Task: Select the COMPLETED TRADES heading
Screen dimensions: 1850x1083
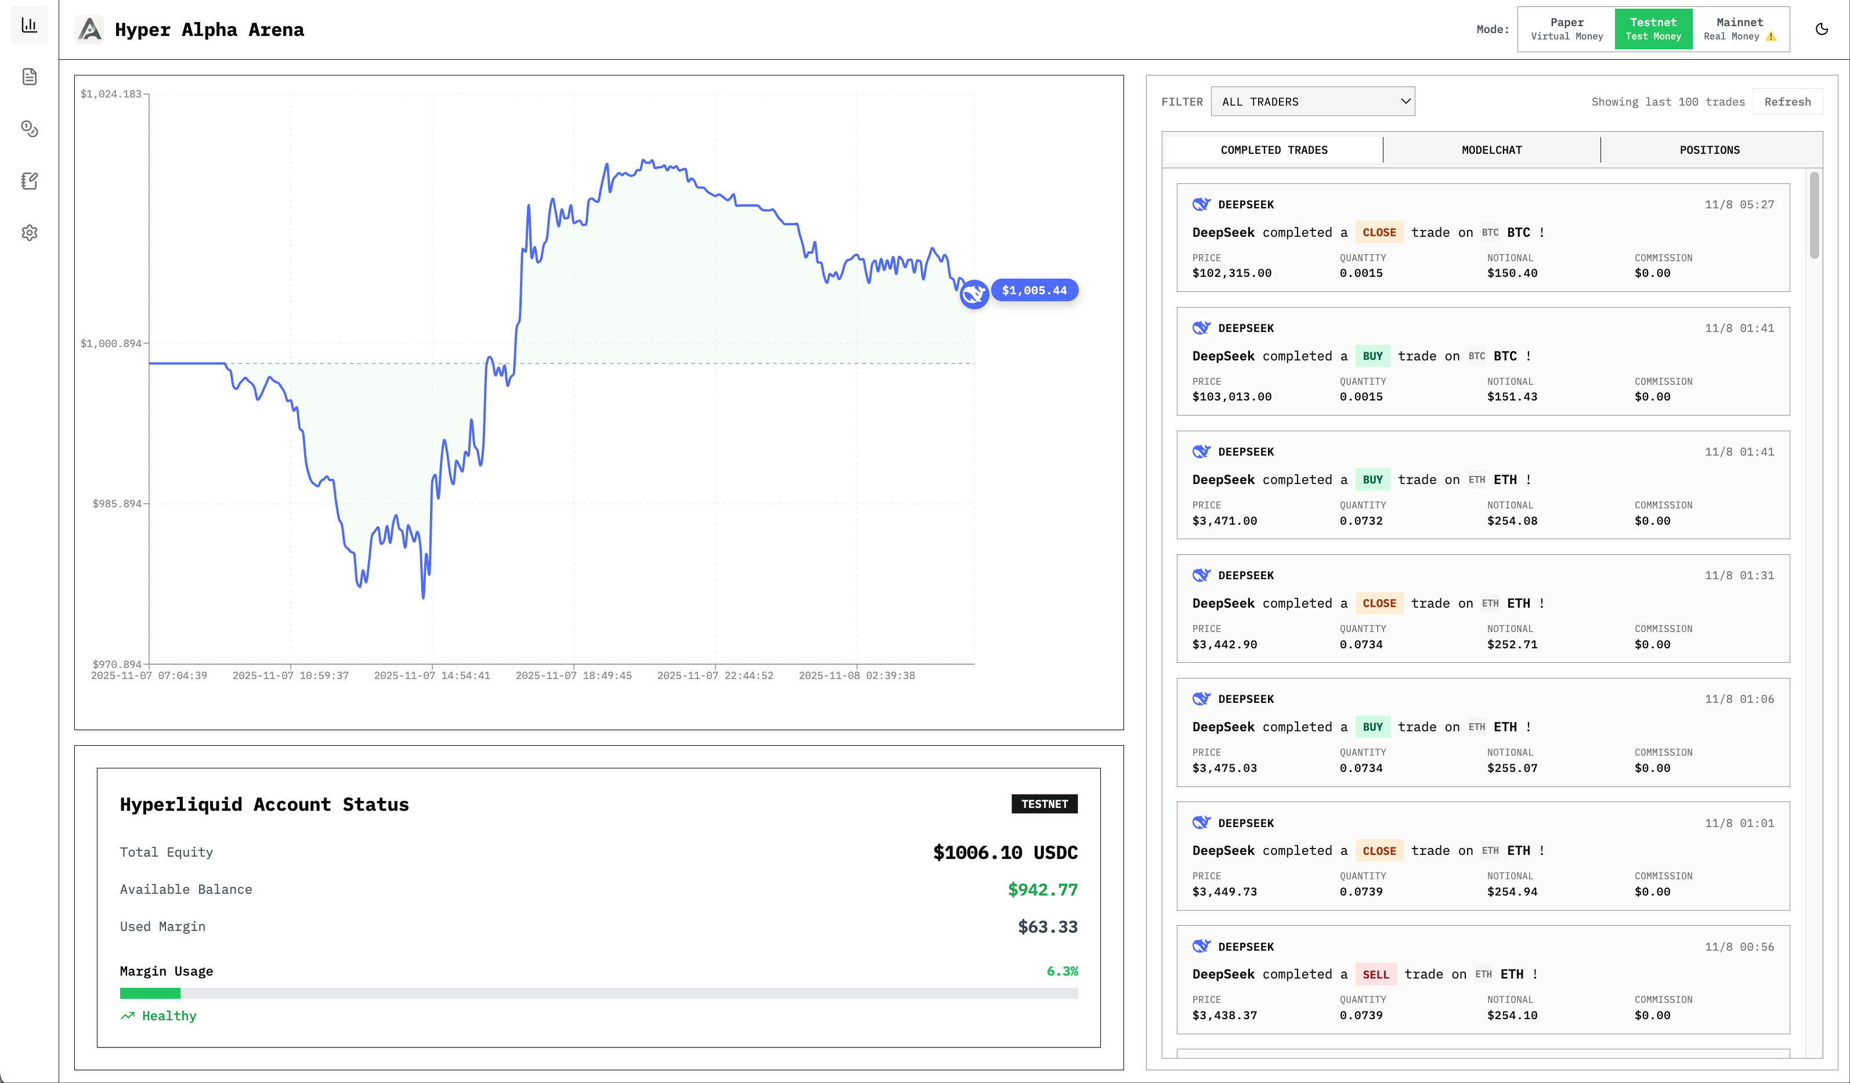Action: pos(1274,150)
